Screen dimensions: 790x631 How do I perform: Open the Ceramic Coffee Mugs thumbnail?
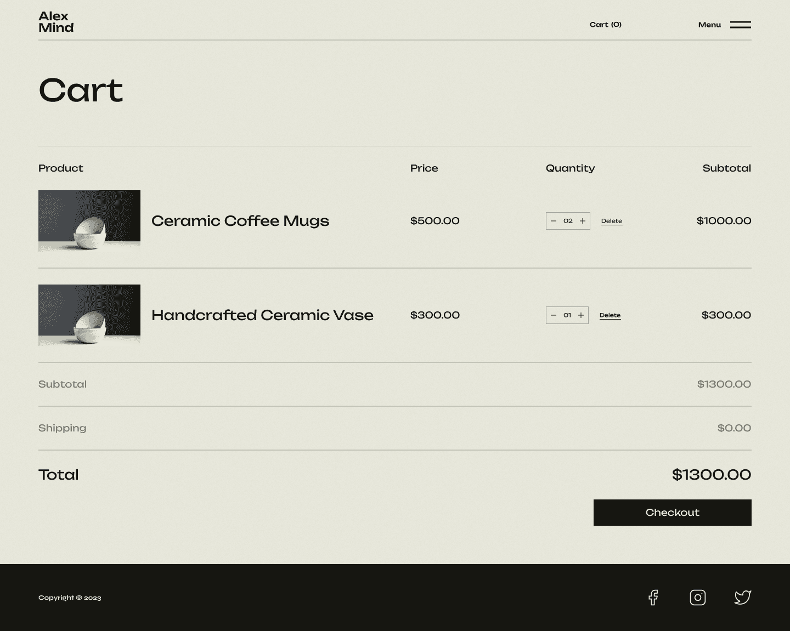pos(89,221)
